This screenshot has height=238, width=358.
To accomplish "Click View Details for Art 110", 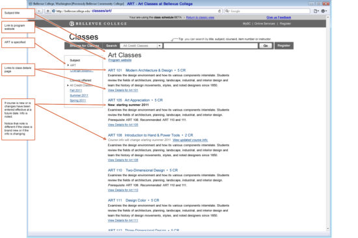I will 123,190.
